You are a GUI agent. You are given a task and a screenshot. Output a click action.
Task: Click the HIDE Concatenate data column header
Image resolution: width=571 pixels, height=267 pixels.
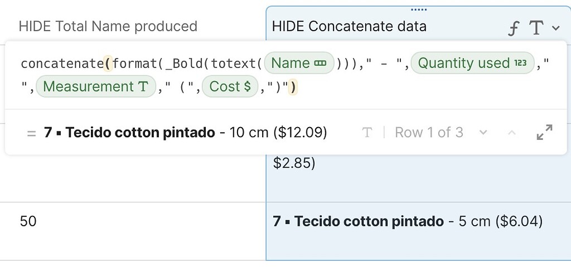(349, 26)
